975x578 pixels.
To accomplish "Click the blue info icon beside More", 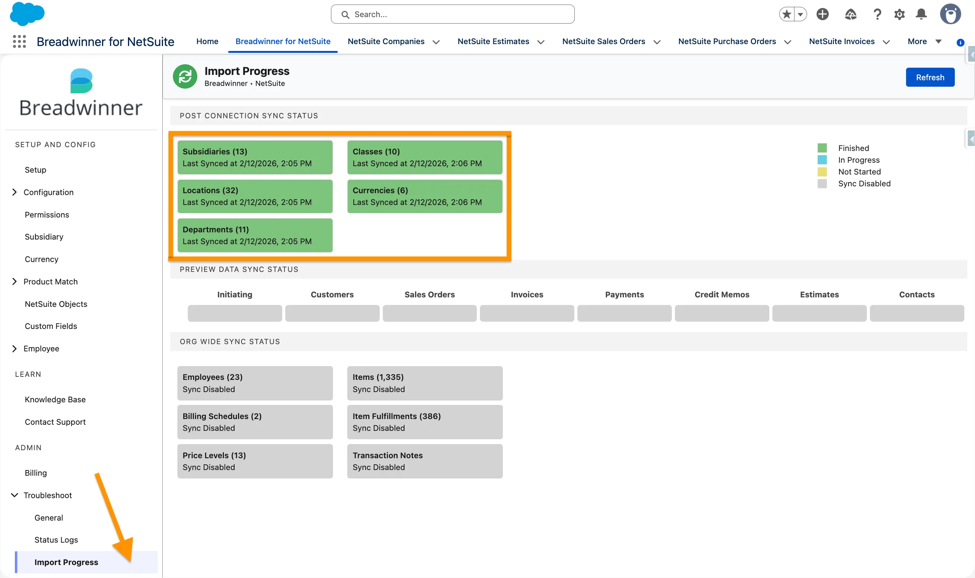I will [x=960, y=42].
